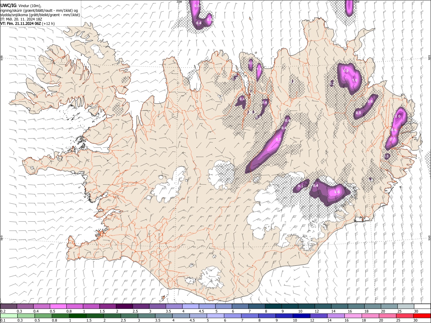Click the dark teal swatch labeled 8, upper legend

pos(273,307)
